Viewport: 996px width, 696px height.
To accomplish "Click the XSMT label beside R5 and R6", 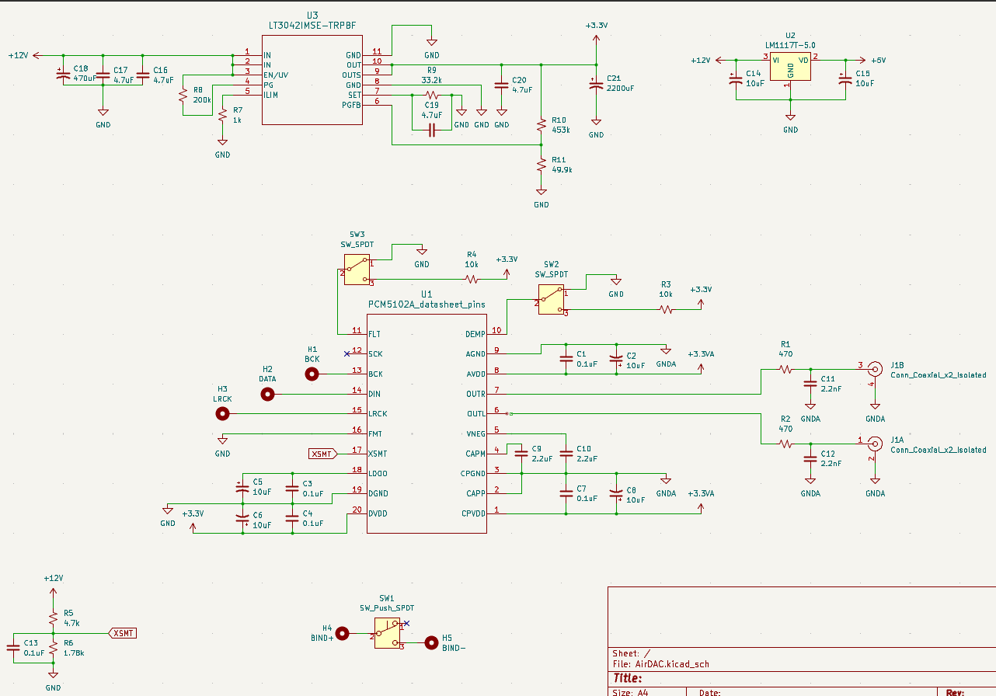I will pyautogui.click(x=123, y=633).
